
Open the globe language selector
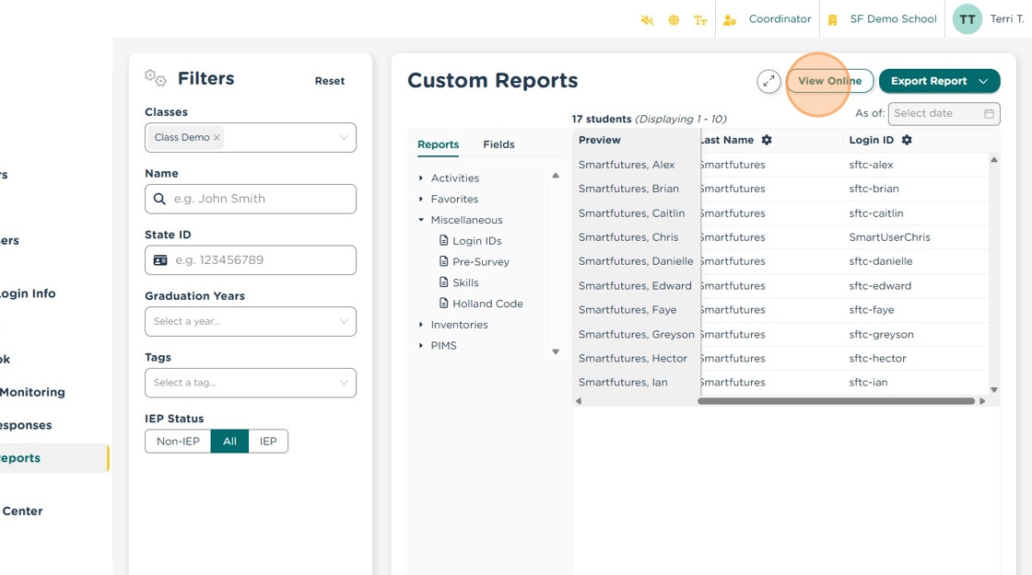pos(674,20)
